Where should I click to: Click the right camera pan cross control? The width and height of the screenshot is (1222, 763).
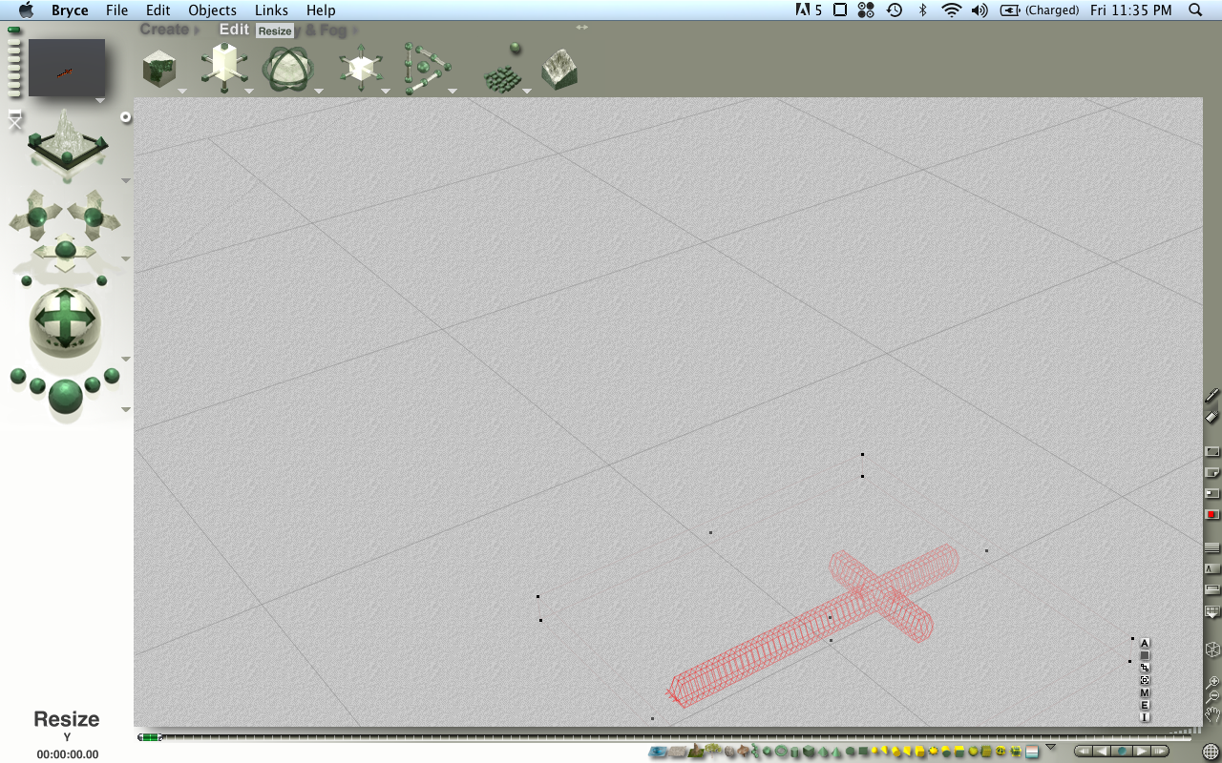pos(93,216)
